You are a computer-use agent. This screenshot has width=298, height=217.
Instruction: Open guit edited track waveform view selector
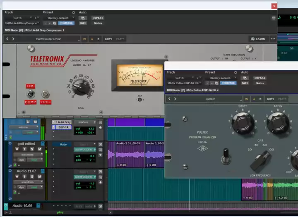tap(28, 155)
